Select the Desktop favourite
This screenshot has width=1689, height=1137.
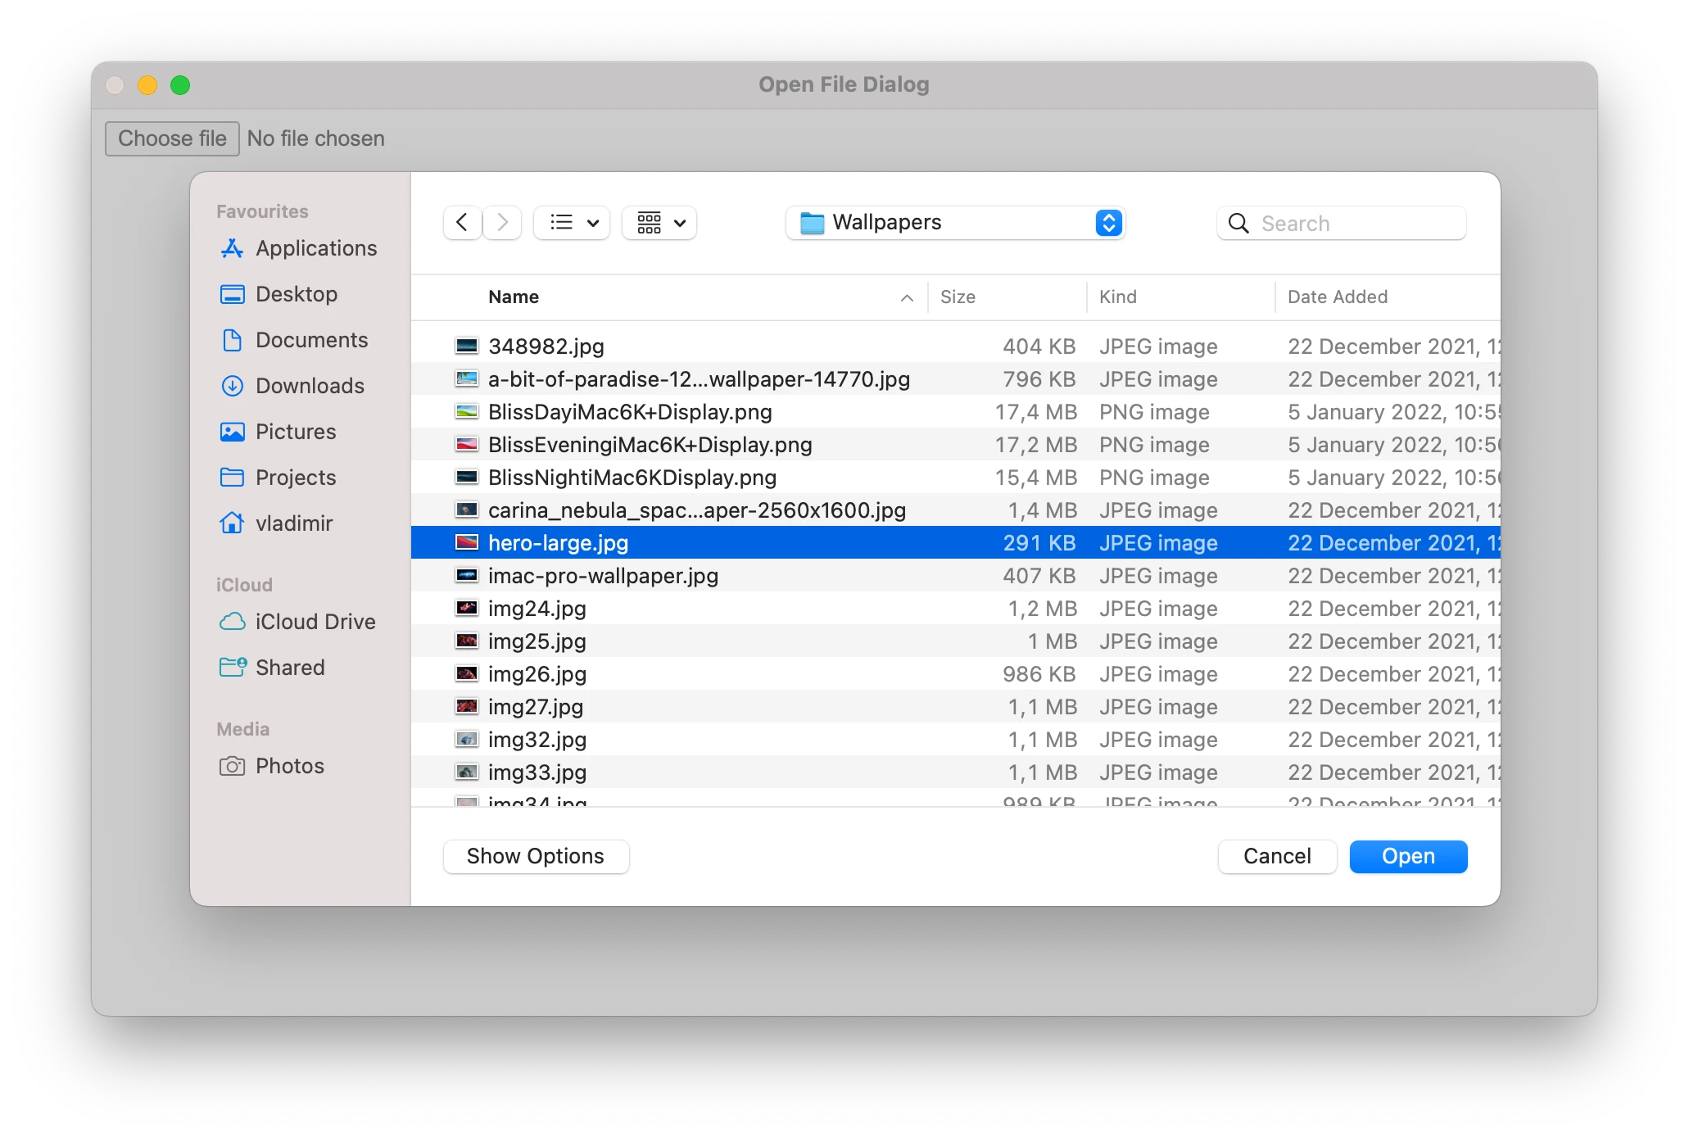pyautogui.click(x=297, y=294)
